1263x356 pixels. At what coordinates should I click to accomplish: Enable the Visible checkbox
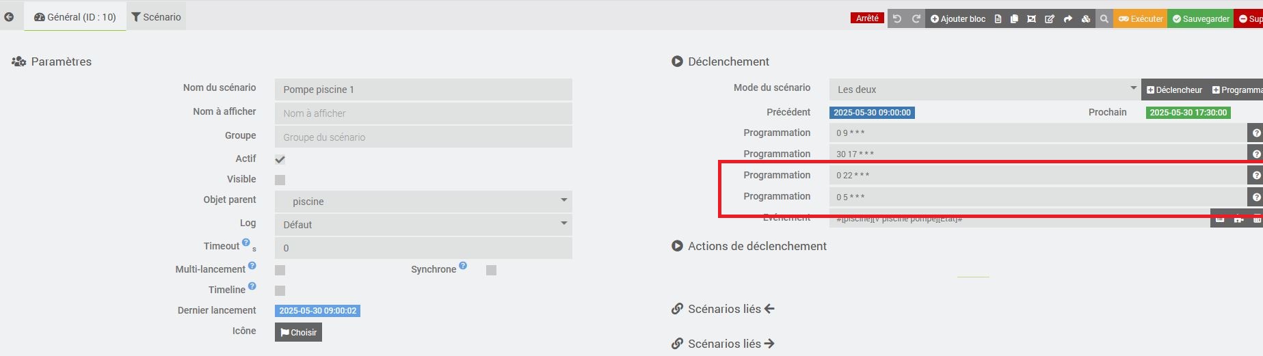[280, 180]
